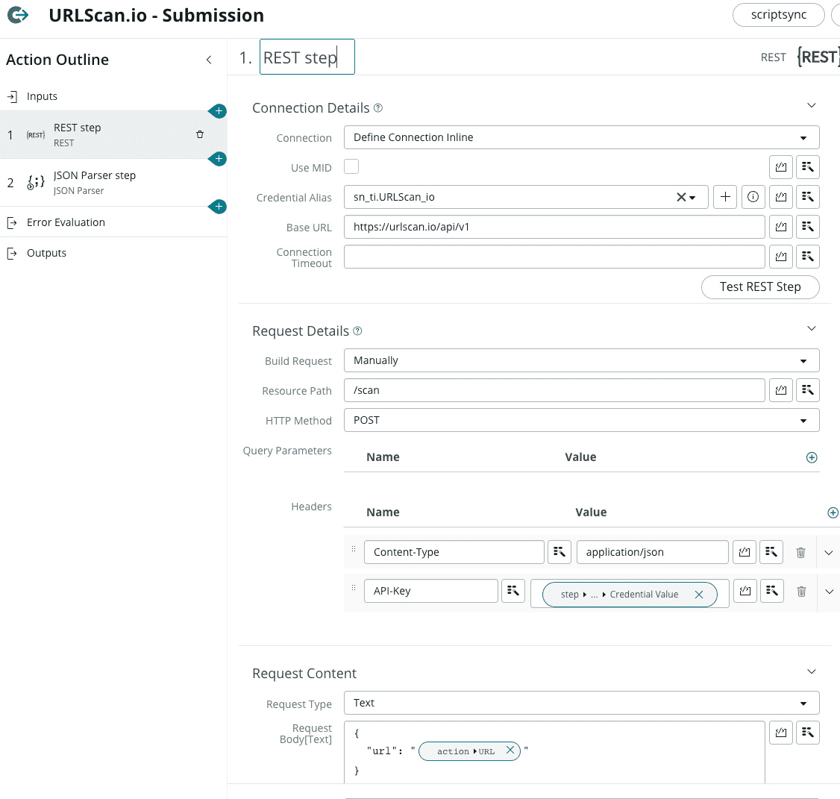Toggle scripting for Resource Path
The image size is (840, 799).
pos(781,390)
